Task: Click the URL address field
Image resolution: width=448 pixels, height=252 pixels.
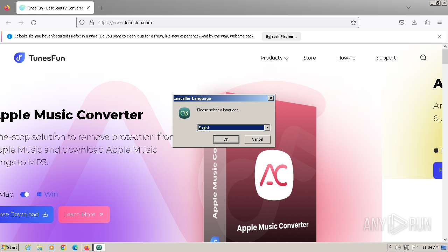Action: point(217,22)
